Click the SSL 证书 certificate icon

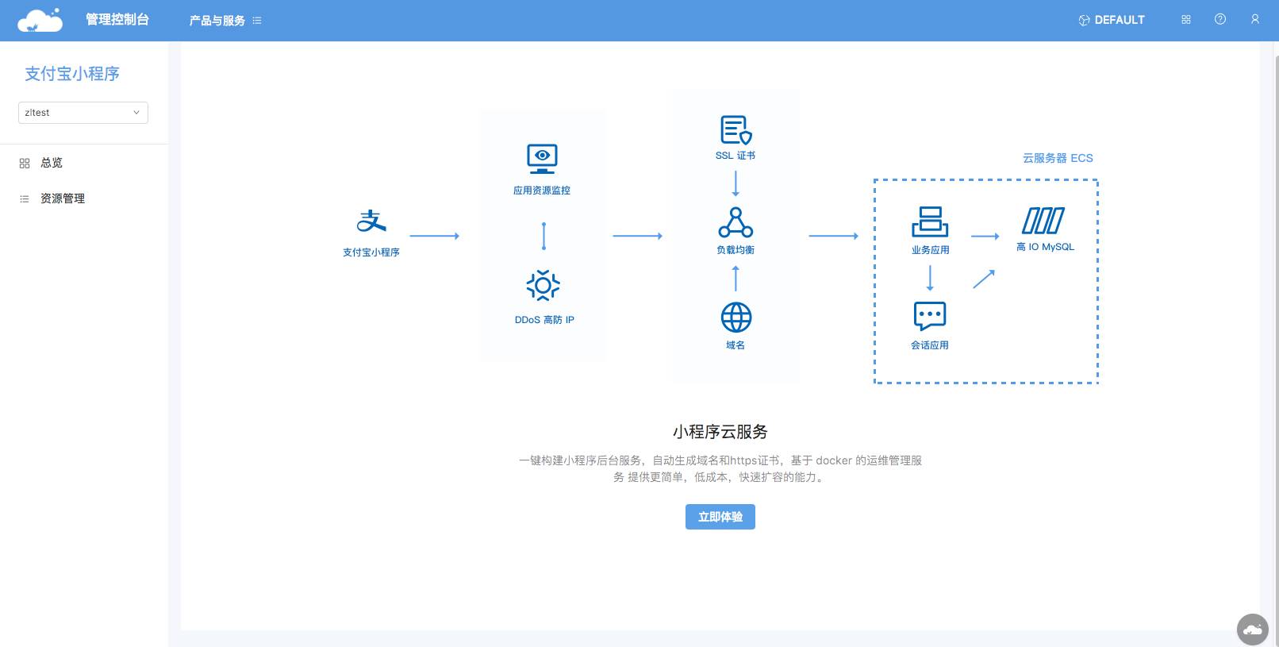(736, 130)
